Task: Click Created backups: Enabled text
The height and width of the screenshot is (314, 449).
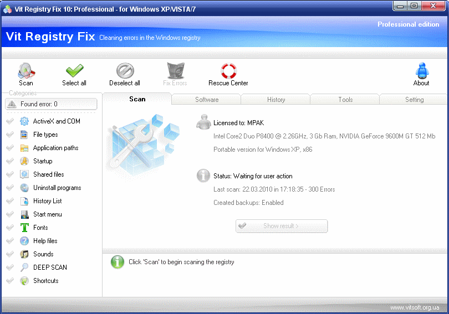Action: [248, 203]
